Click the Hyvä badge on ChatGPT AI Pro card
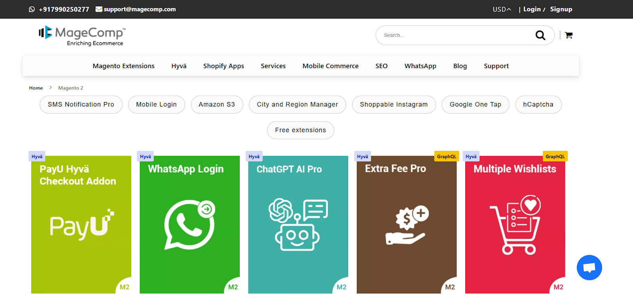Image resolution: width=633 pixels, height=295 pixels. click(254, 156)
